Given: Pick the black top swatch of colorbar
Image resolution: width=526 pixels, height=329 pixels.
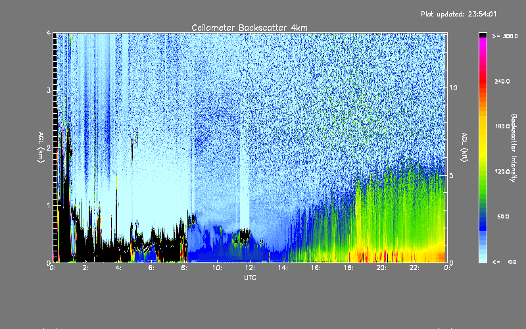Looking at the screenshot, I should point(483,35).
